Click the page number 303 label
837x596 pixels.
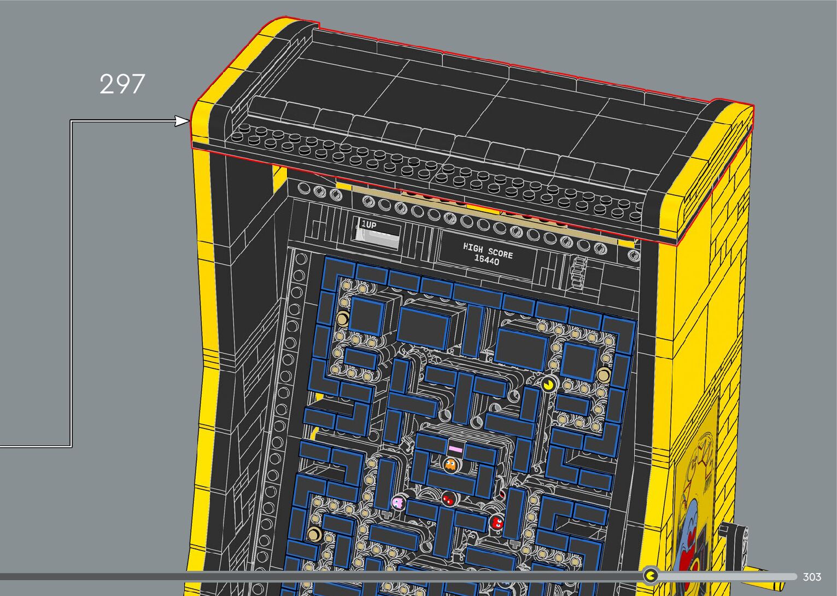pos(812,577)
